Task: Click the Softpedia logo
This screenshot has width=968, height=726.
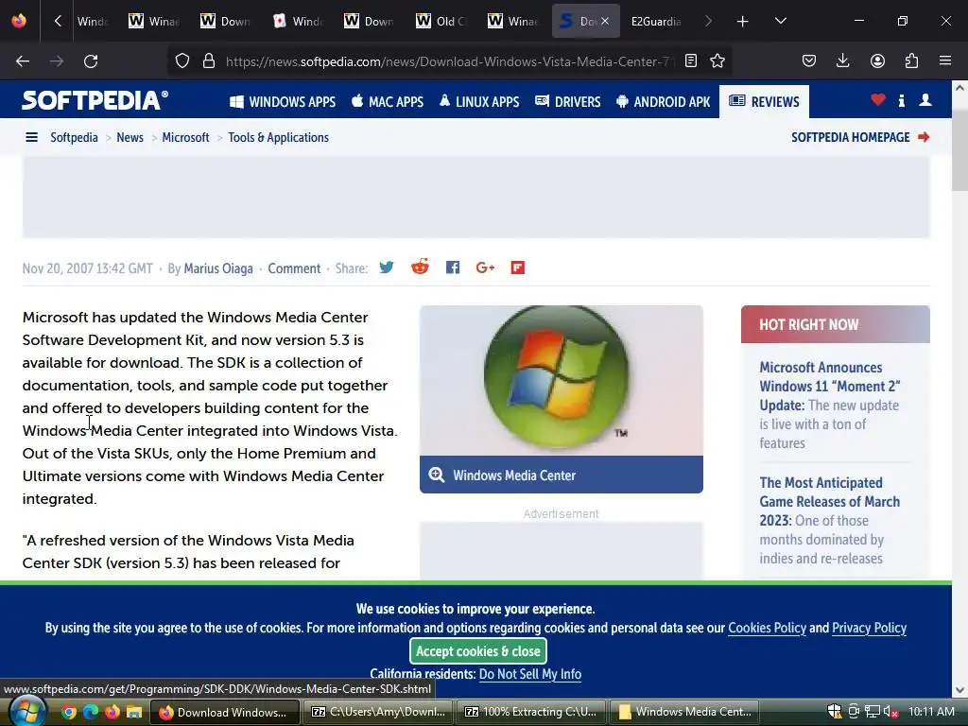Action: (95, 100)
